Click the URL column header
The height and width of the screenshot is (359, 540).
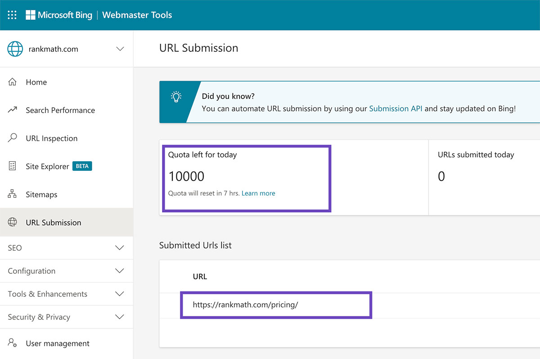[200, 277]
